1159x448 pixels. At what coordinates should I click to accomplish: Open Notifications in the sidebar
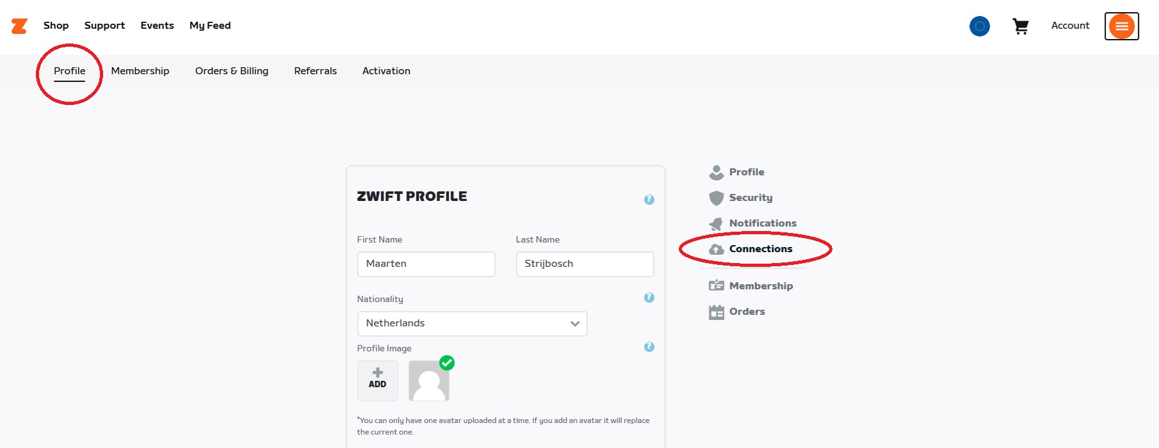coord(753,223)
